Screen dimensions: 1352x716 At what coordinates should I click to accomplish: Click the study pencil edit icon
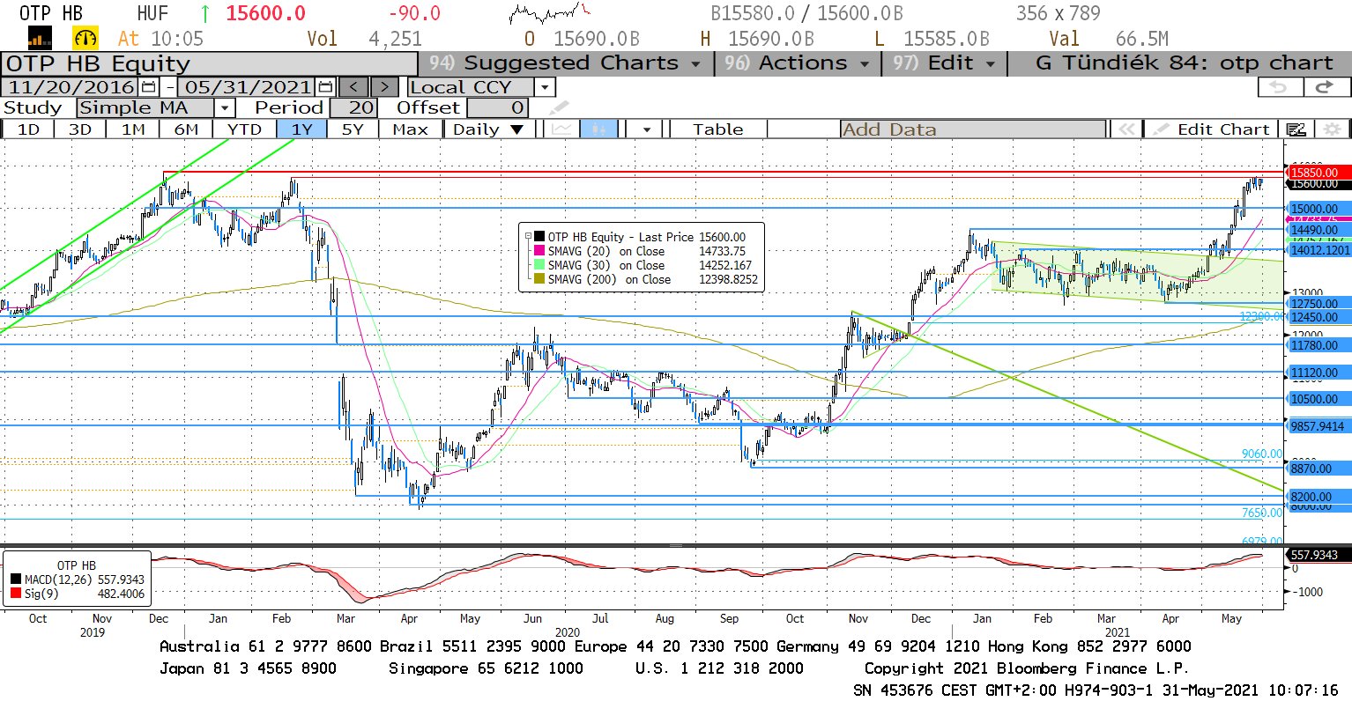pyautogui.click(x=559, y=108)
